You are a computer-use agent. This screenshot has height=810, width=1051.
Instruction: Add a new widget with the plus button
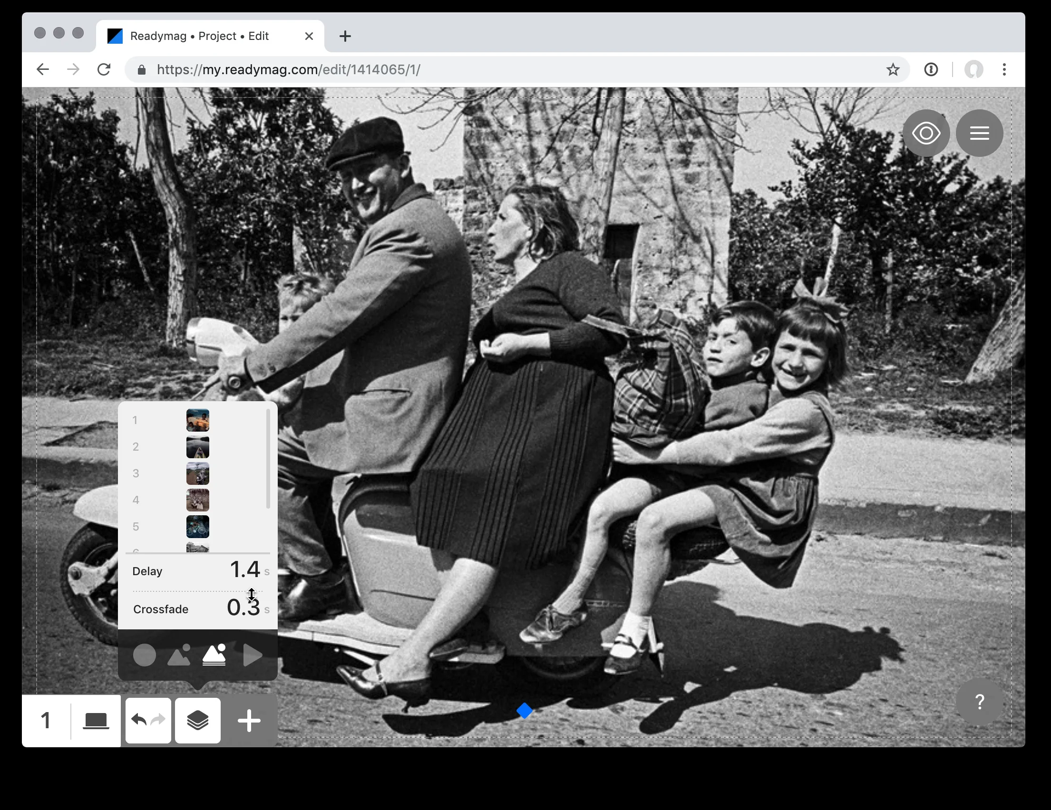click(249, 721)
